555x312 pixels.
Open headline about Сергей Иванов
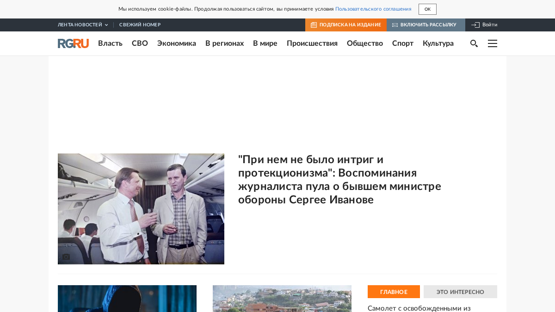click(339, 180)
